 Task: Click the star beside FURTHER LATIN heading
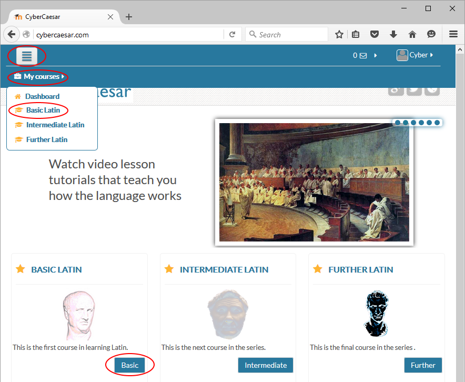318,269
